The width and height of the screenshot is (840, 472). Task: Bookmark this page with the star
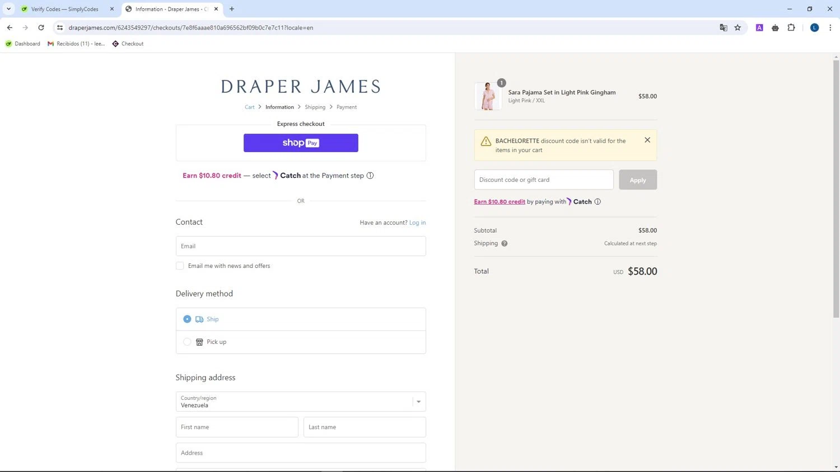(738, 27)
